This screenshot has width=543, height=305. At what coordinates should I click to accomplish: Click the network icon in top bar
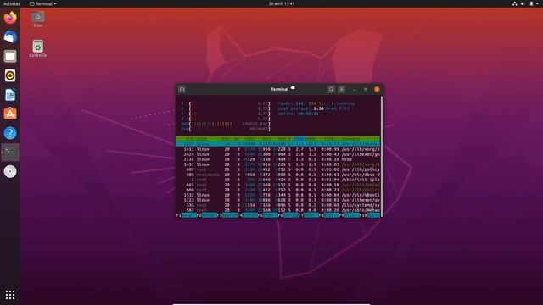(515, 3)
